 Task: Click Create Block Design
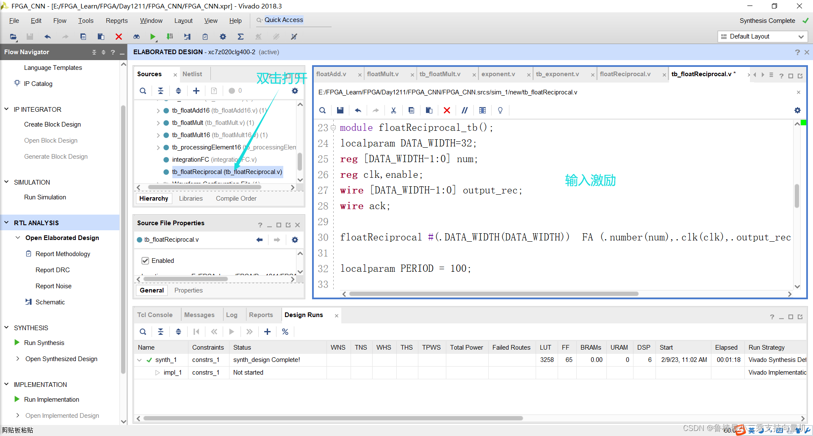click(x=53, y=124)
